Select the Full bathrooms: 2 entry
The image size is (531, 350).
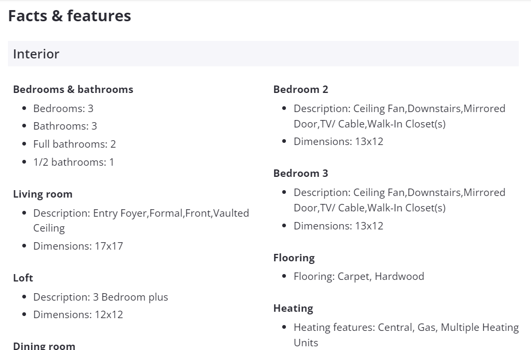pyautogui.click(x=74, y=144)
